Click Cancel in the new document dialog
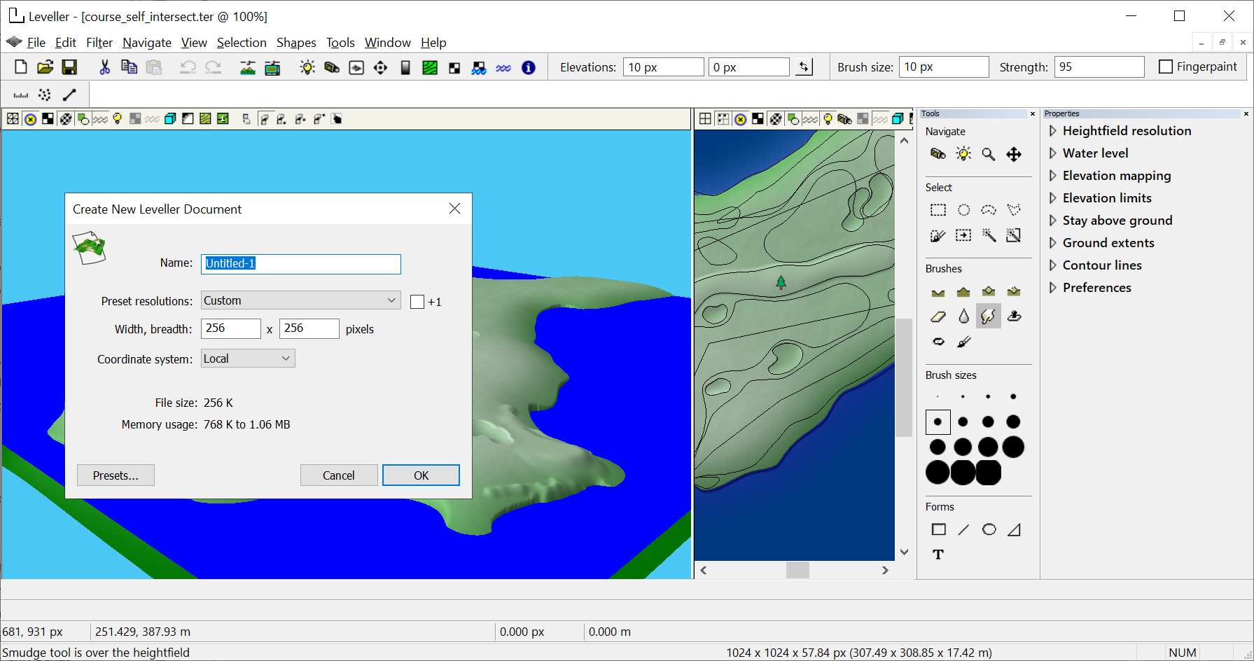This screenshot has height=661, width=1254. (339, 475)
